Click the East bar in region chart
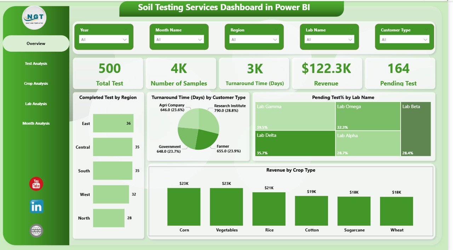 click(113, 123)
